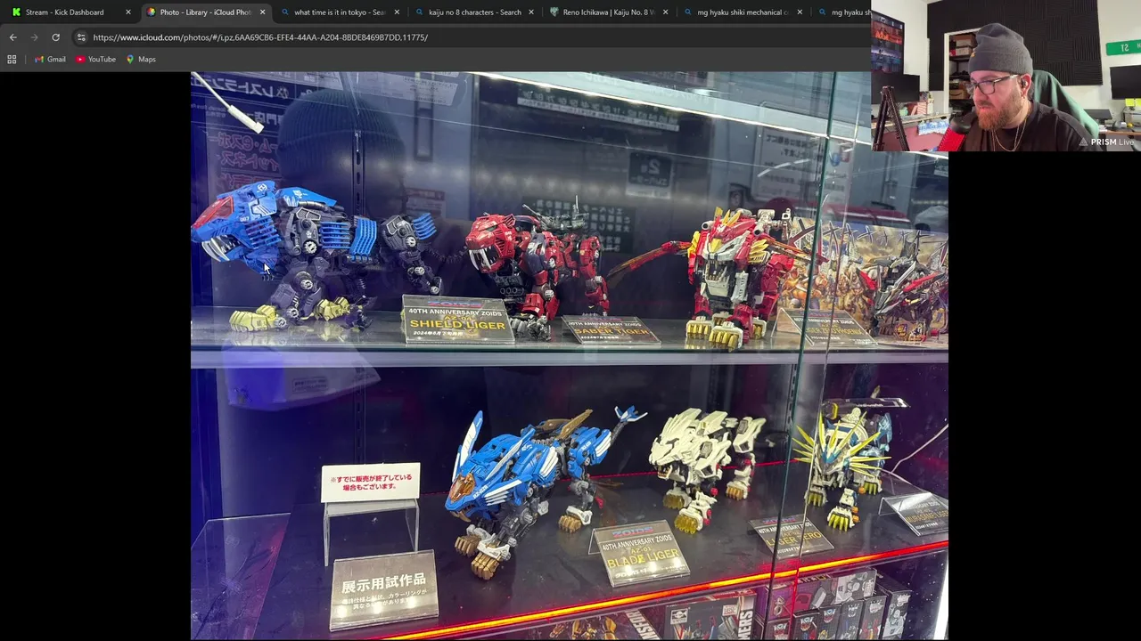Click the Kick favicon on first tab

[x=16, y=12]
